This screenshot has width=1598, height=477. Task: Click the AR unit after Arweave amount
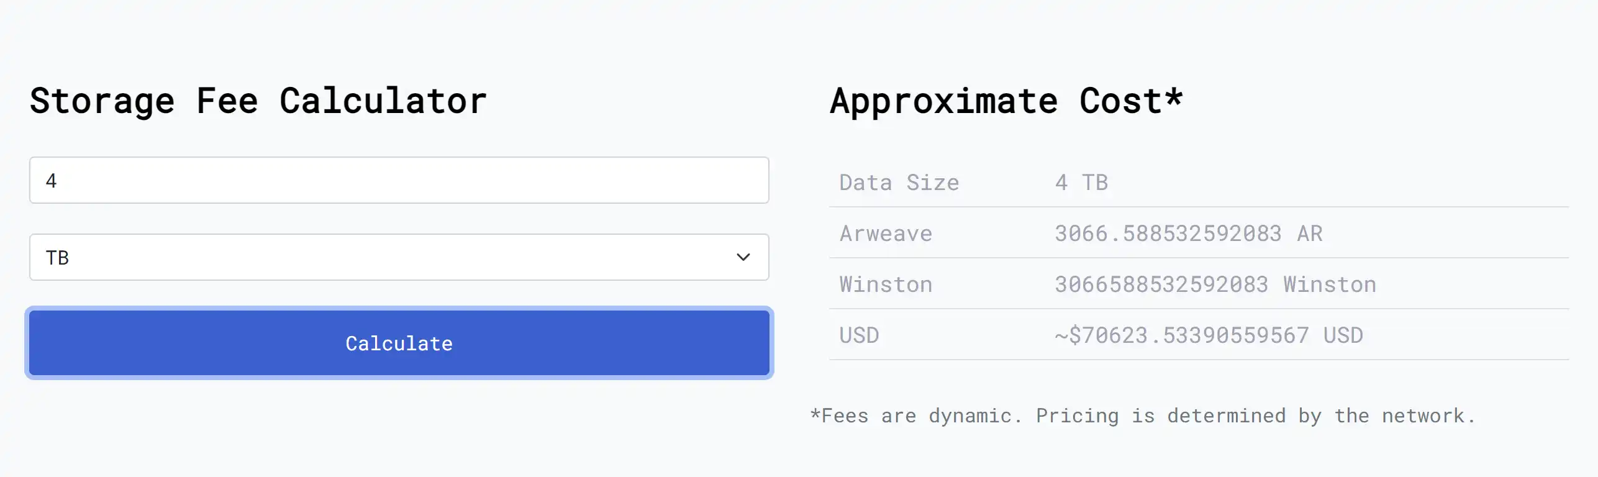pos(1309,234)
